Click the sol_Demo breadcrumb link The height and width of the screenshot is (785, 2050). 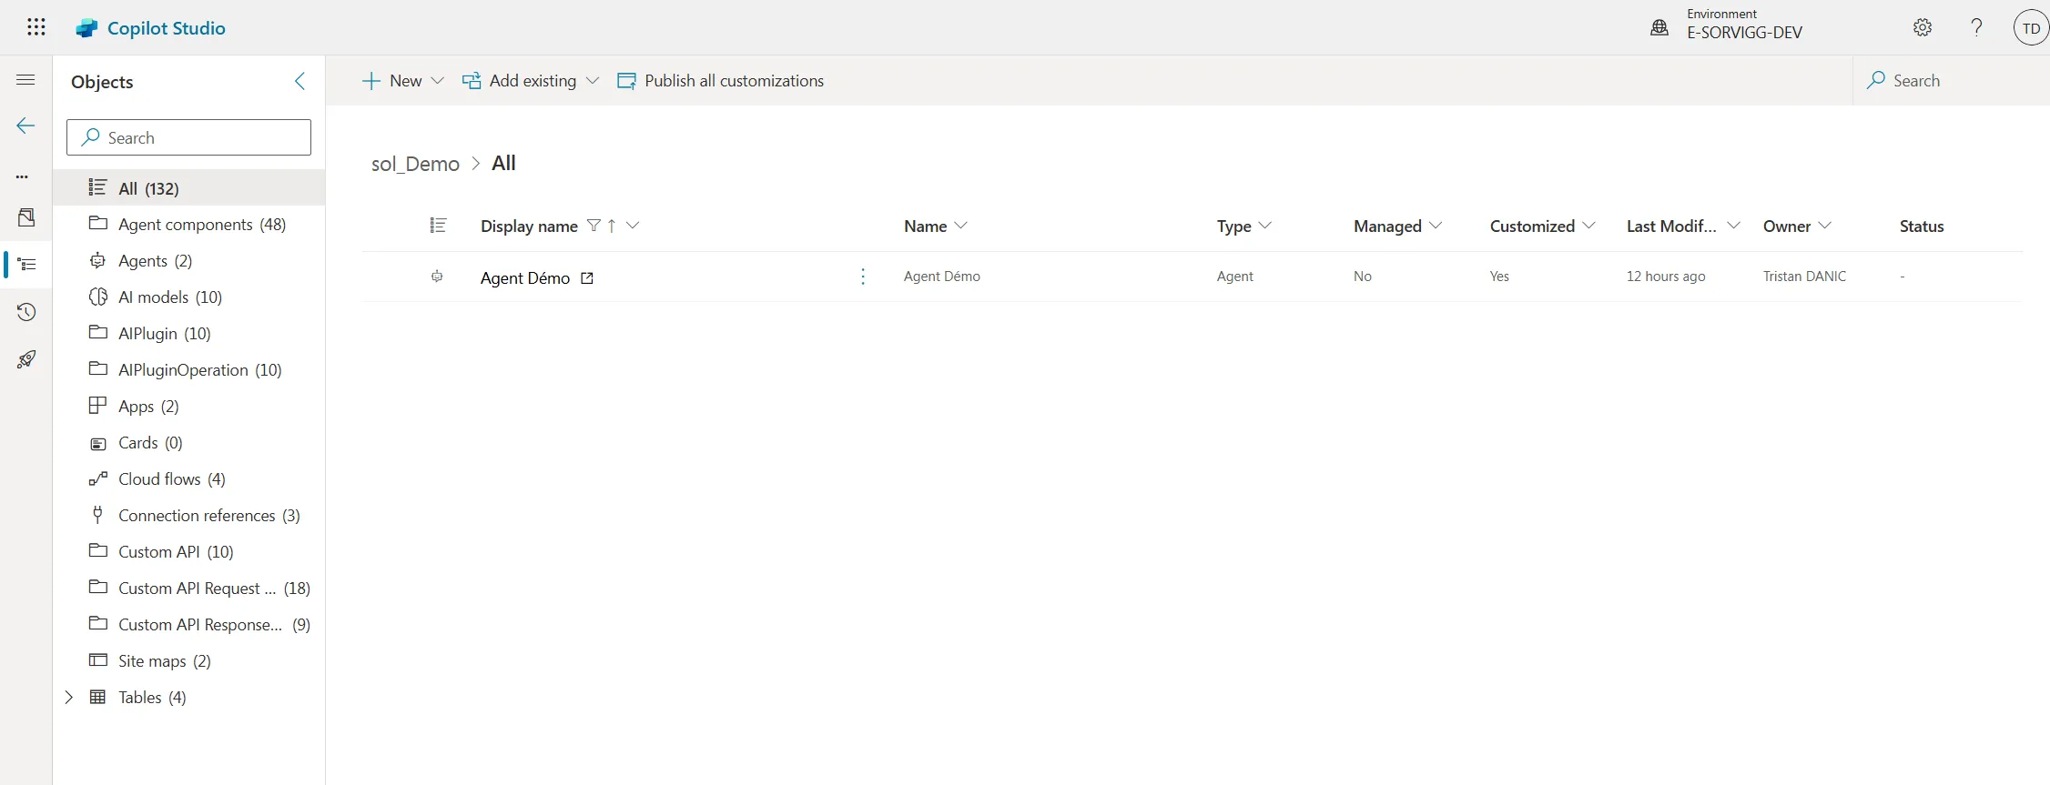click(x=415, y=164)
